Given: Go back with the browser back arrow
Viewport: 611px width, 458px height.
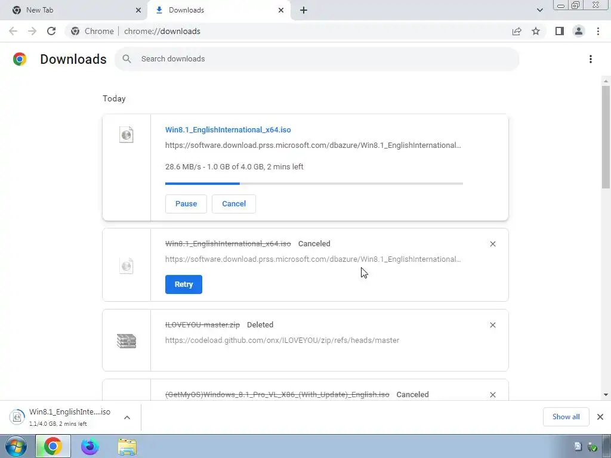Looking at the screenshot, I should [13, 31].
